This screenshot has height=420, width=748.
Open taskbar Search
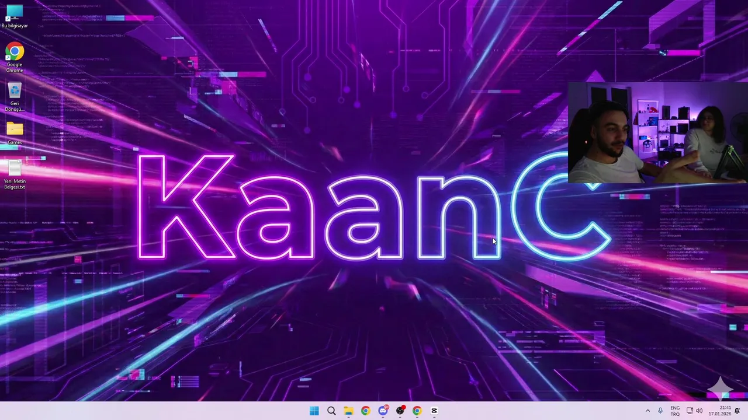pyautogui.click(x=331, y=411)
